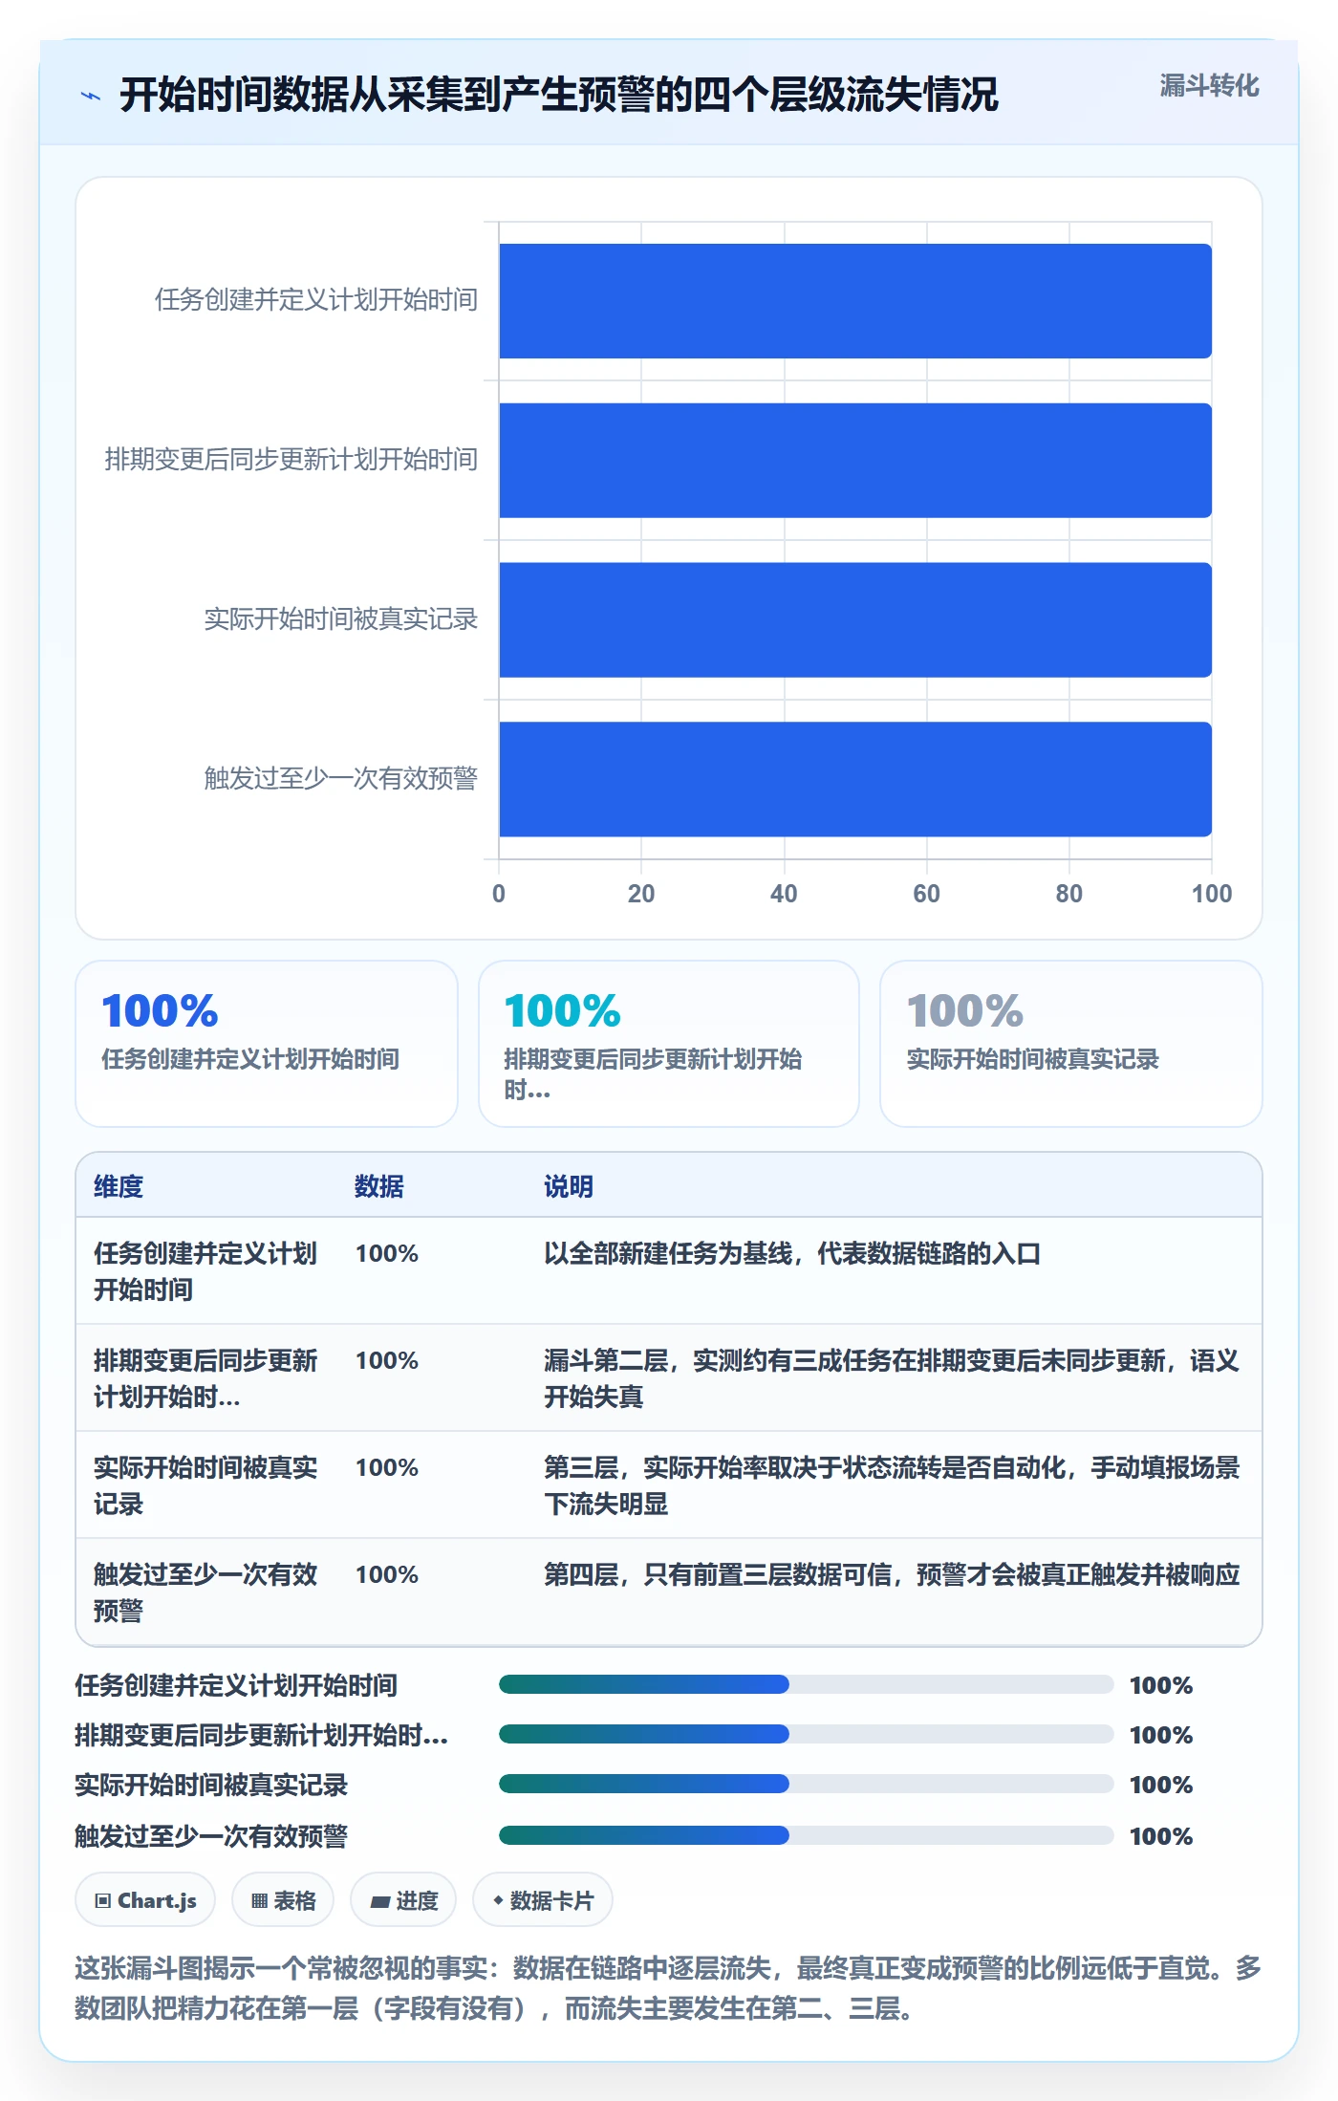Image resolution: width=1338 pixels, height=2101 pixels.
Task: Click table cell 触发过至少一次有效预警
Action: [x=205, y=1592]
